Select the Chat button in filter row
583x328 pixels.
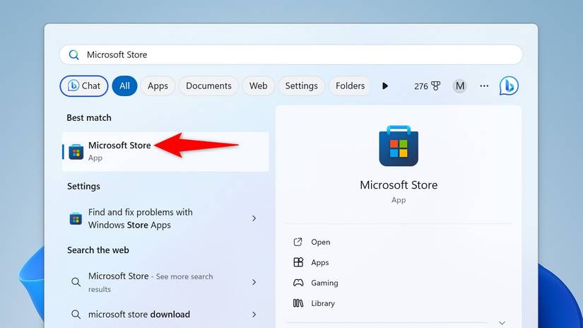tap(84, 86)
